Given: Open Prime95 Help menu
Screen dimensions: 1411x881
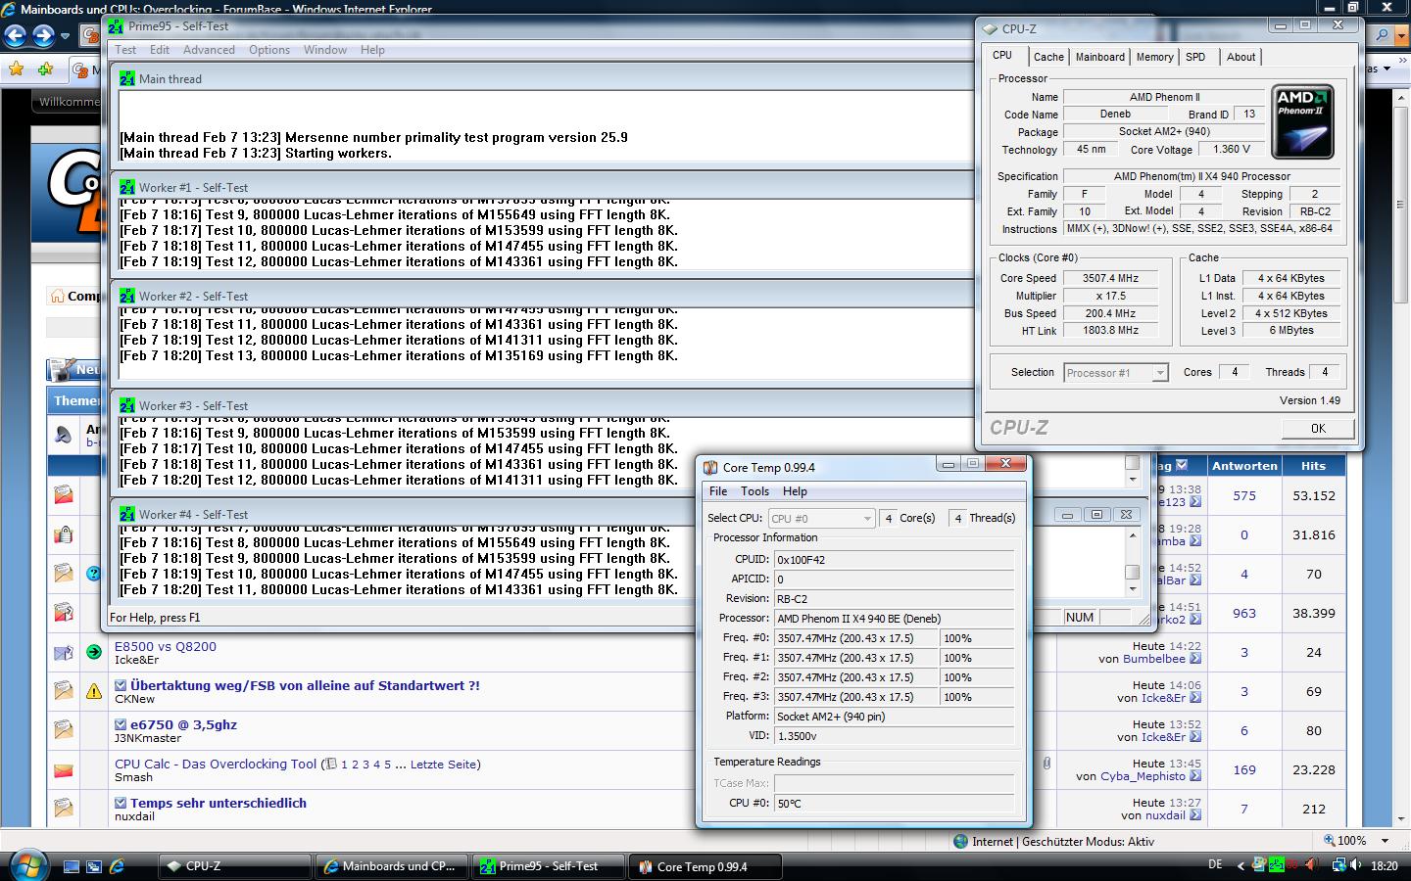Looking at the screenshot, I should (x=372, y=49).
